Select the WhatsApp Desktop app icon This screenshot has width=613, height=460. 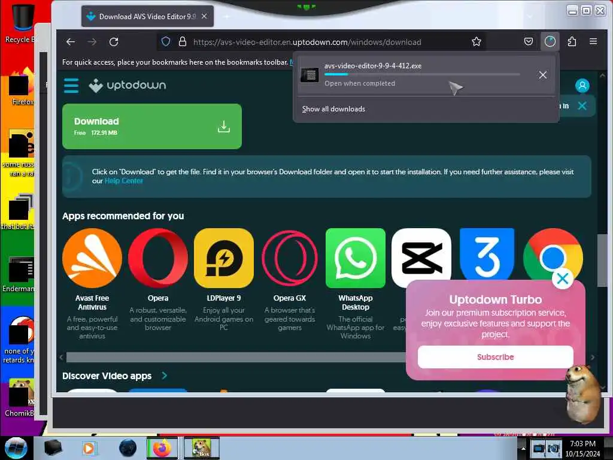click(356, 258)
